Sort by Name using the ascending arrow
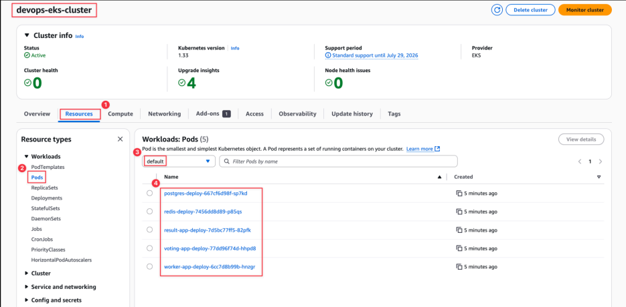 (440, 177)
